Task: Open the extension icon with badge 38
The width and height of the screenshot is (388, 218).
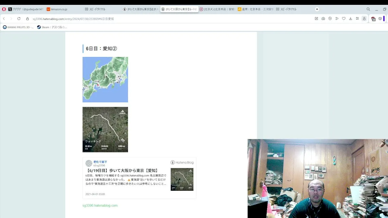Action: coord(373,19)
